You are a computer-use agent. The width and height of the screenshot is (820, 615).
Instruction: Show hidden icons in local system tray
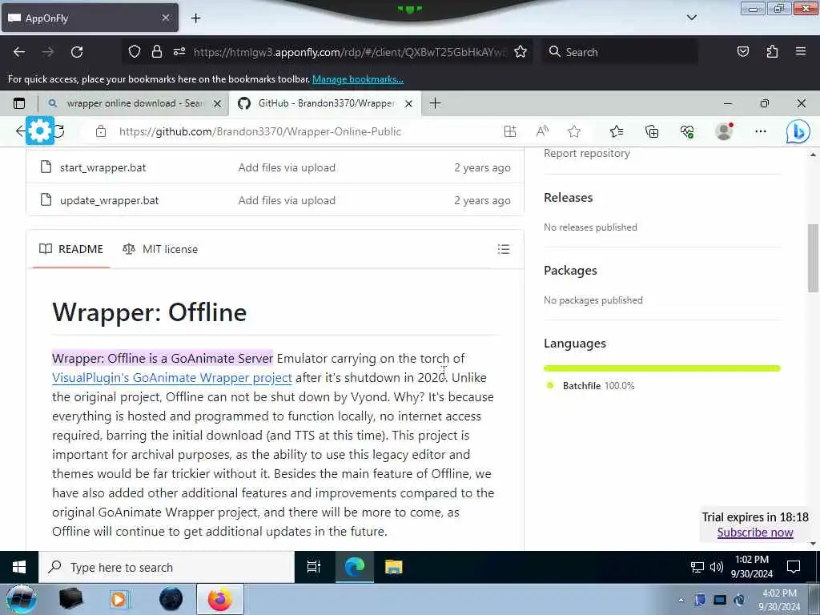coord(681,601)
